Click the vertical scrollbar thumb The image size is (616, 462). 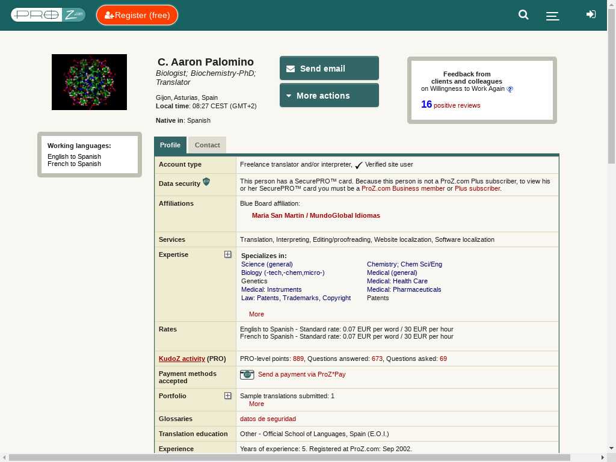click(x=612, y=87)
